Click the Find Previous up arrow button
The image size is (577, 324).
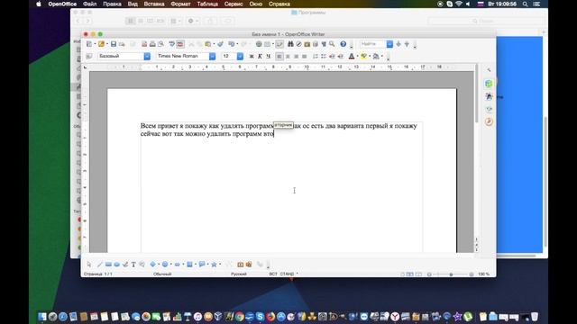pyautogui.click(x=407, y=44)
